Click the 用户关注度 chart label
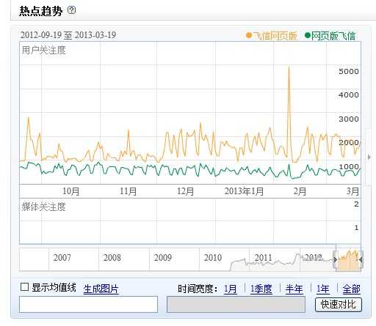The height and width of the screenshot is (326, 376). tap(43, 51)
